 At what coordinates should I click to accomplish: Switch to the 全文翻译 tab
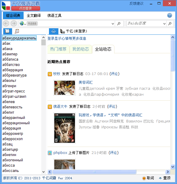tap(34, 16)
